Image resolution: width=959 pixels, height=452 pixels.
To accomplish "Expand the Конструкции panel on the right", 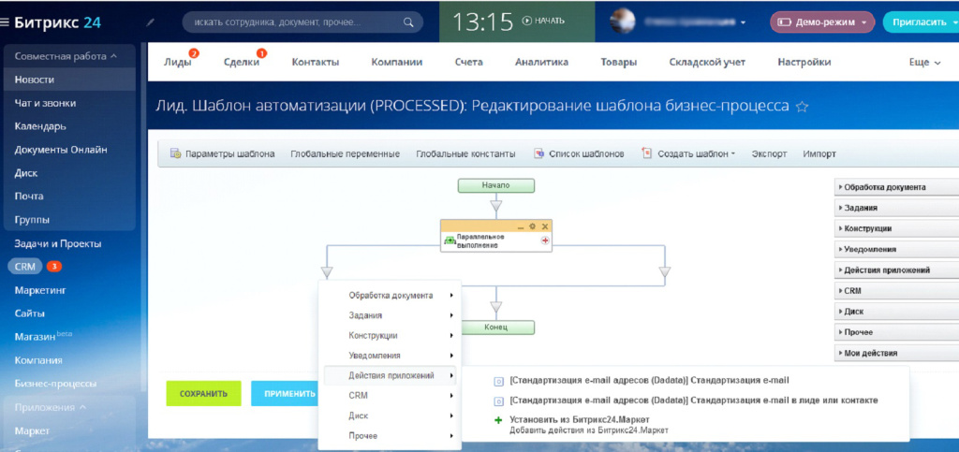I will click(x=896, y=228).
